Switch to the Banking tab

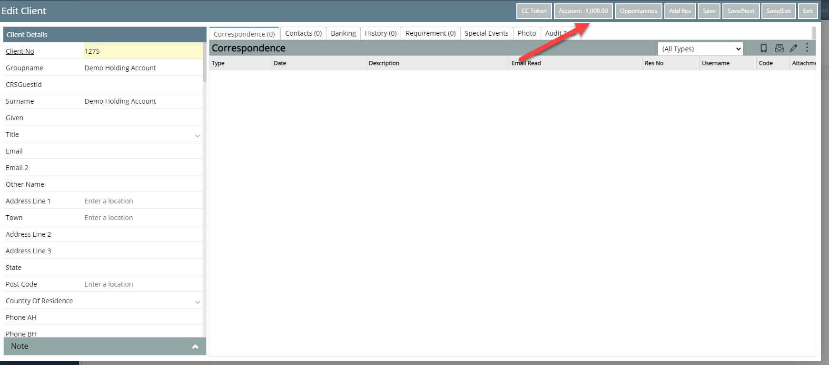(343, 33)
